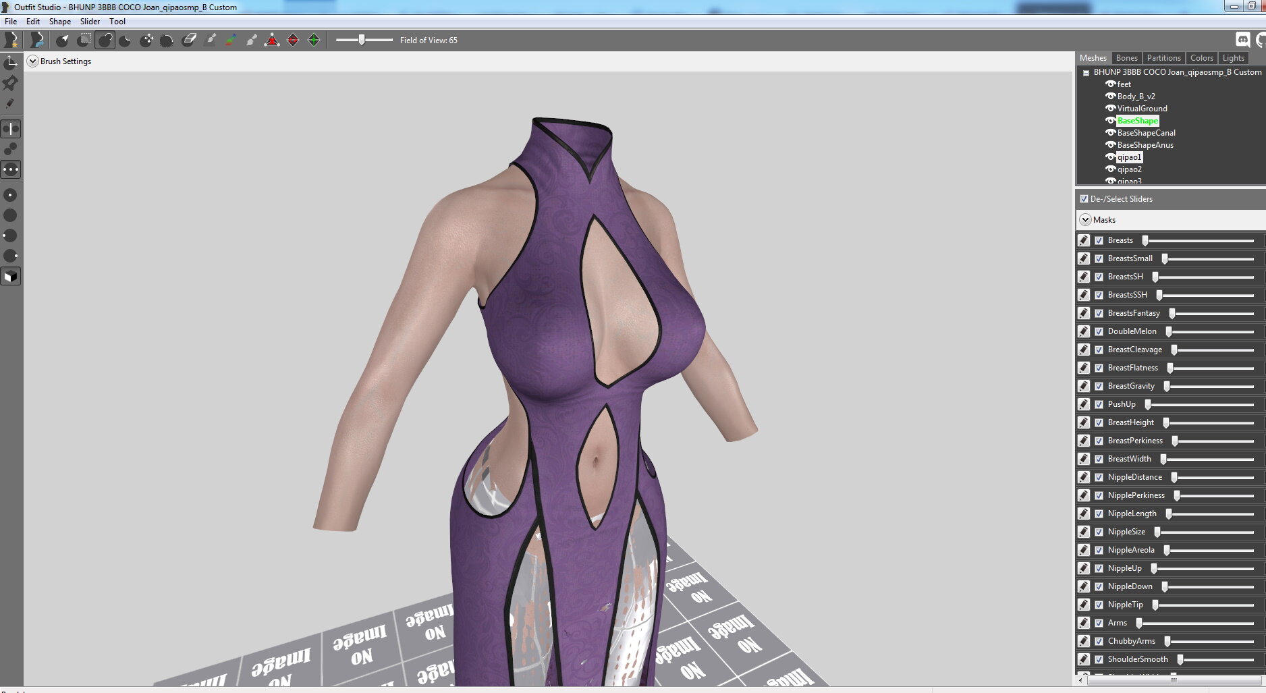1266x693 pixels.
Task: Switch to the Bones tab
Action: (x=1126, y=58)
